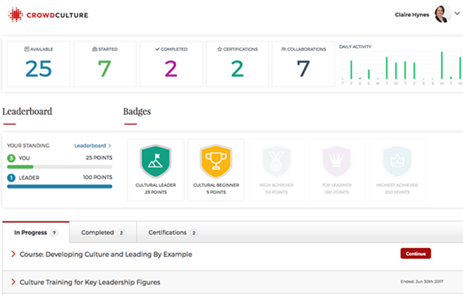Click the 100 POINTS leader value
463x295 pixels.
[x=97, y=178]
